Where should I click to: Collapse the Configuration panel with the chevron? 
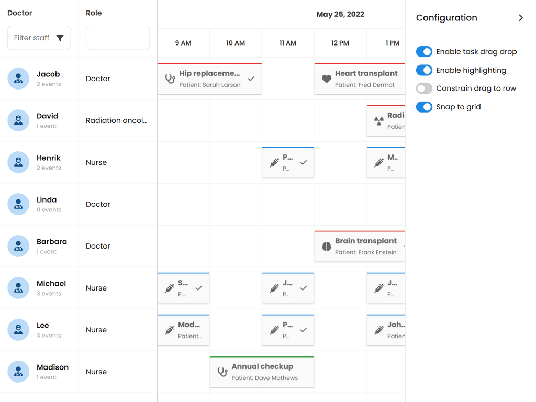point(521,18)
